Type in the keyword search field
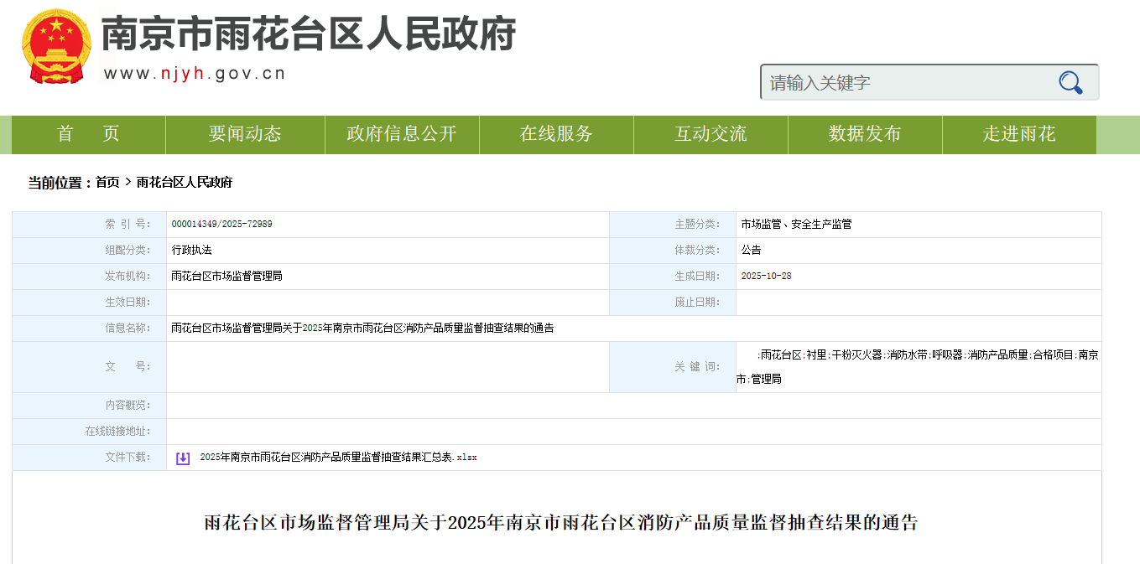The height and width of the screenshot is (564, 1140). click(906, 82)
